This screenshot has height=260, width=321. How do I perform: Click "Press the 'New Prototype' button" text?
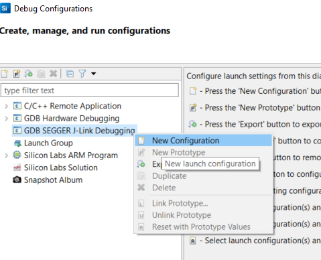click(x=262, y=108)
